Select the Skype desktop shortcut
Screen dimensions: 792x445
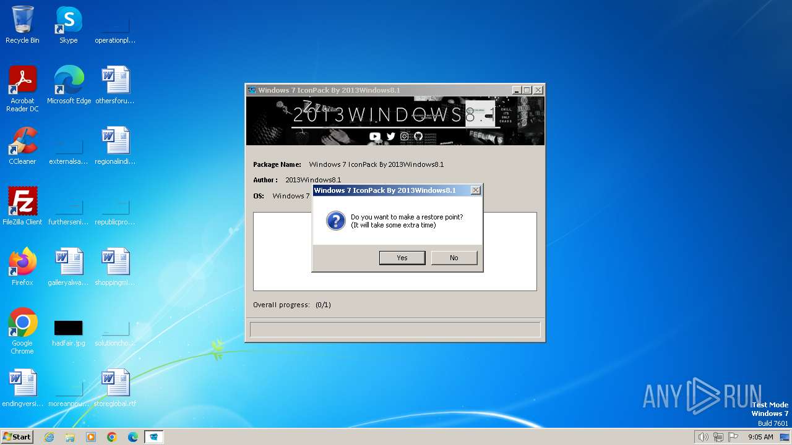(x=69, y=25)
